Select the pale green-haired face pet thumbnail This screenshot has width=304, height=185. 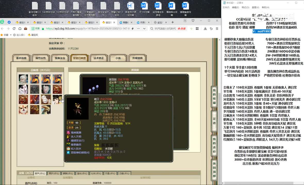click(x=46, y=89)
